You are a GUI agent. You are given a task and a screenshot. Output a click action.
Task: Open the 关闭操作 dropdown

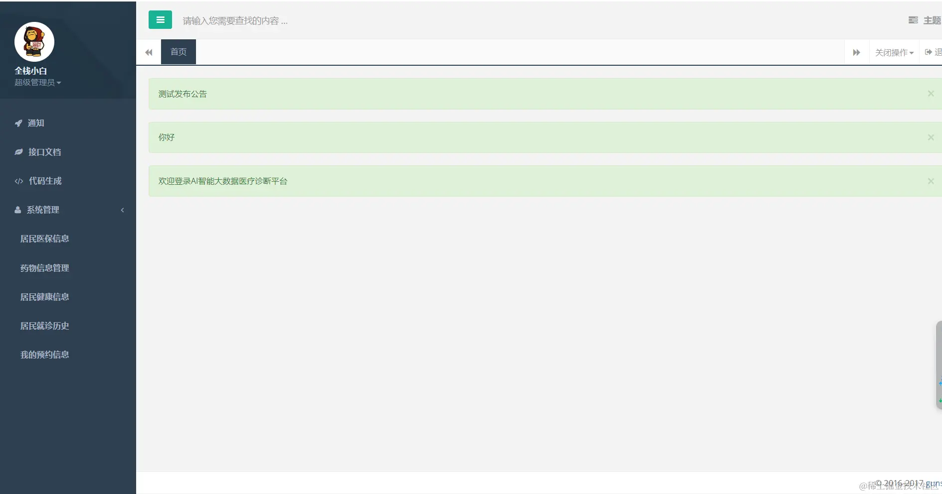coord(895,52)
